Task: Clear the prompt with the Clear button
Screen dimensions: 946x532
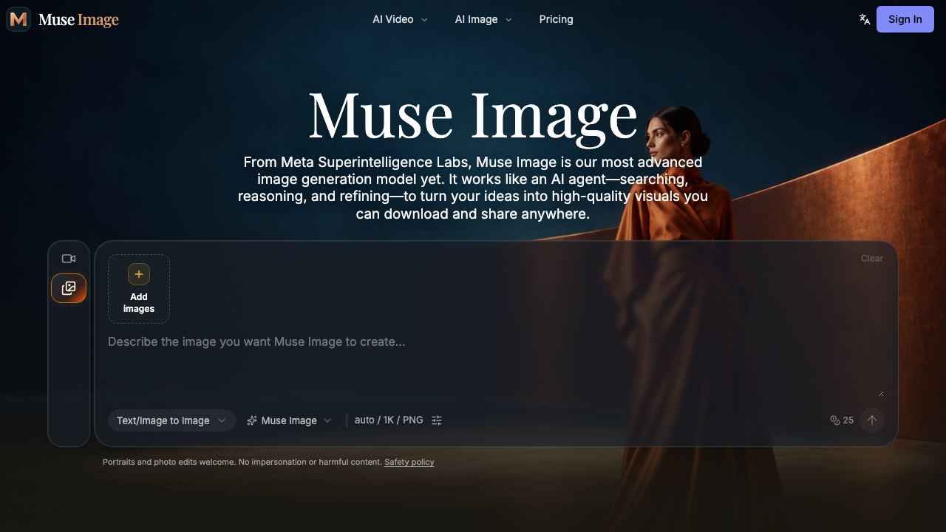Action: pos(872,259)
